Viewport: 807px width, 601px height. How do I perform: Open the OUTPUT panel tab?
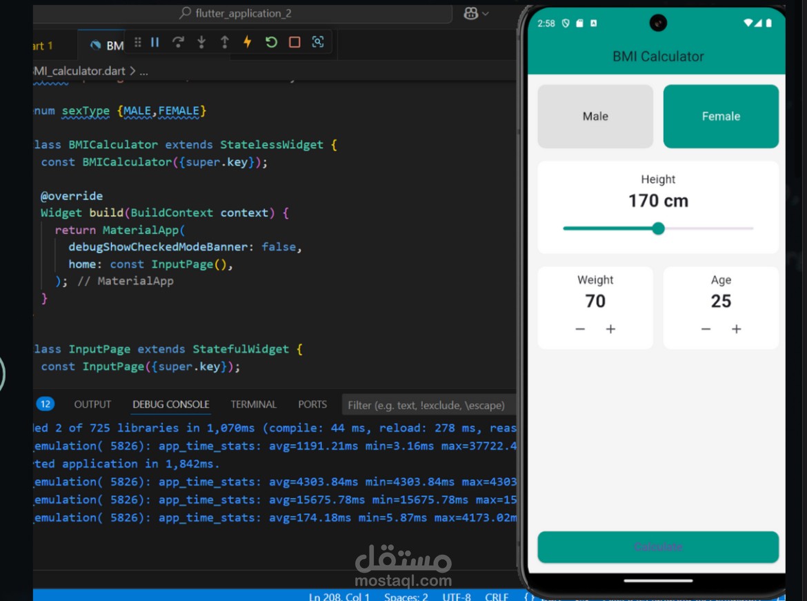(92, 405)
